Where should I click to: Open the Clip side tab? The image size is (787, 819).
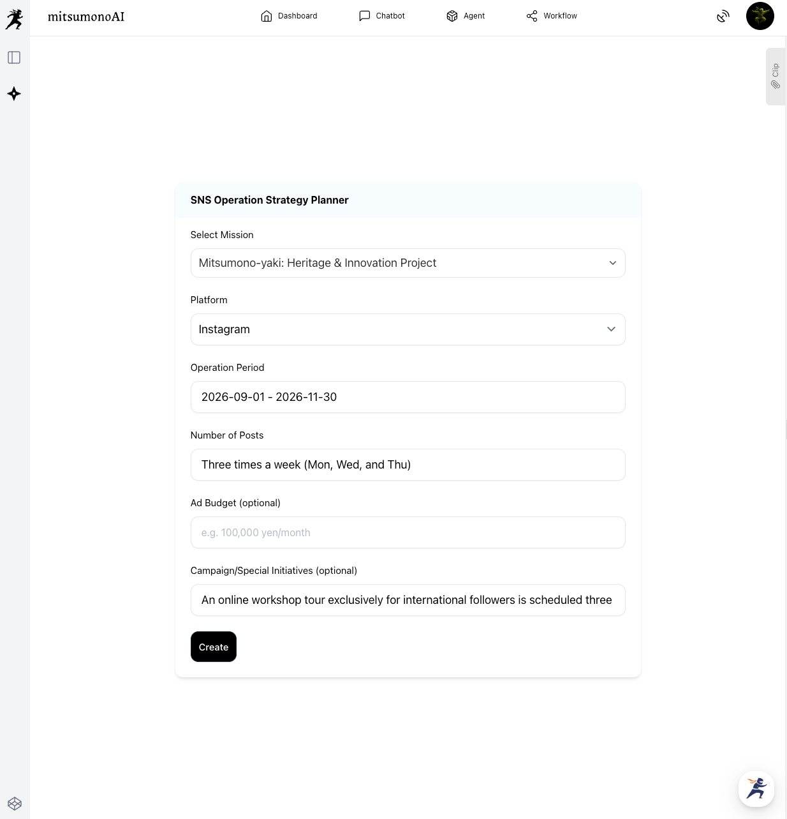coord(776,77)
